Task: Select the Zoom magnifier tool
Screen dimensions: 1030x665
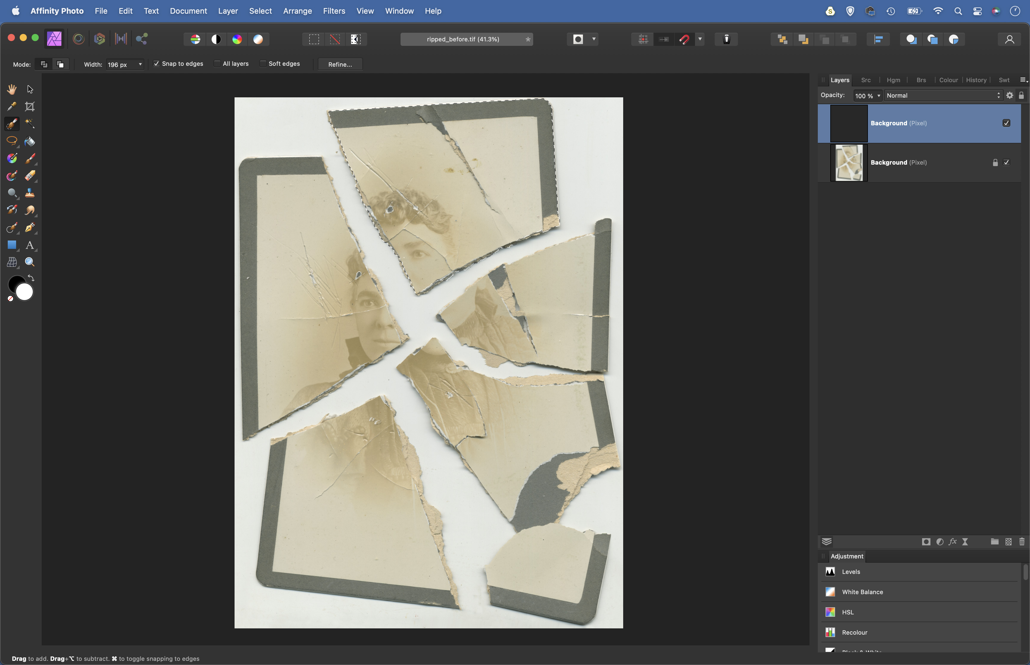Action: pyautogui.click(x=30, y=262)
